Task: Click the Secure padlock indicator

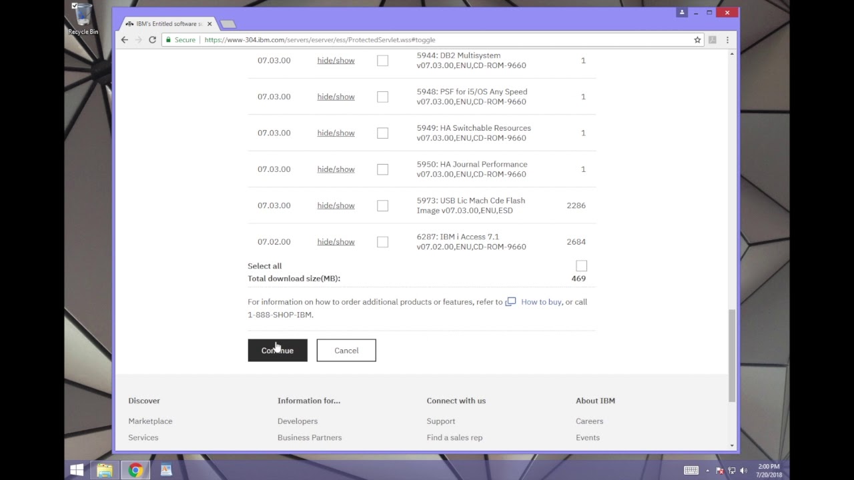Action: [181, 40]
